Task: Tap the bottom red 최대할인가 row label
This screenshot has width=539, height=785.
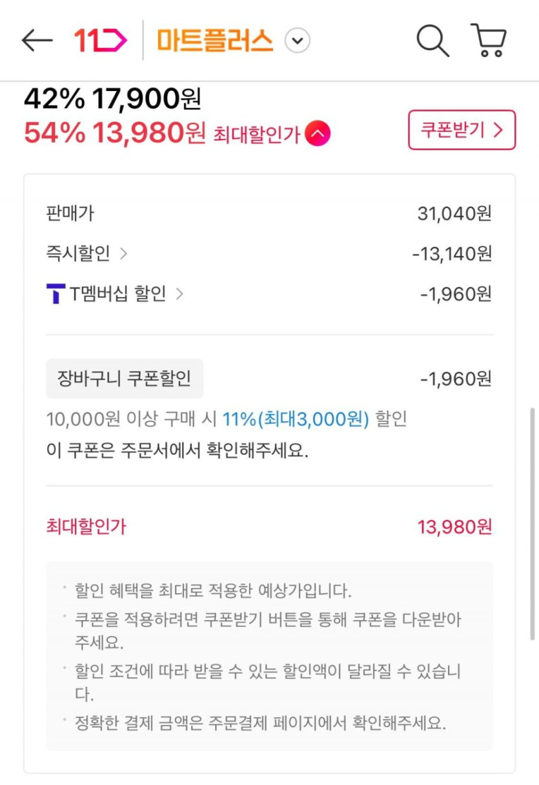Action: point(86,527)
